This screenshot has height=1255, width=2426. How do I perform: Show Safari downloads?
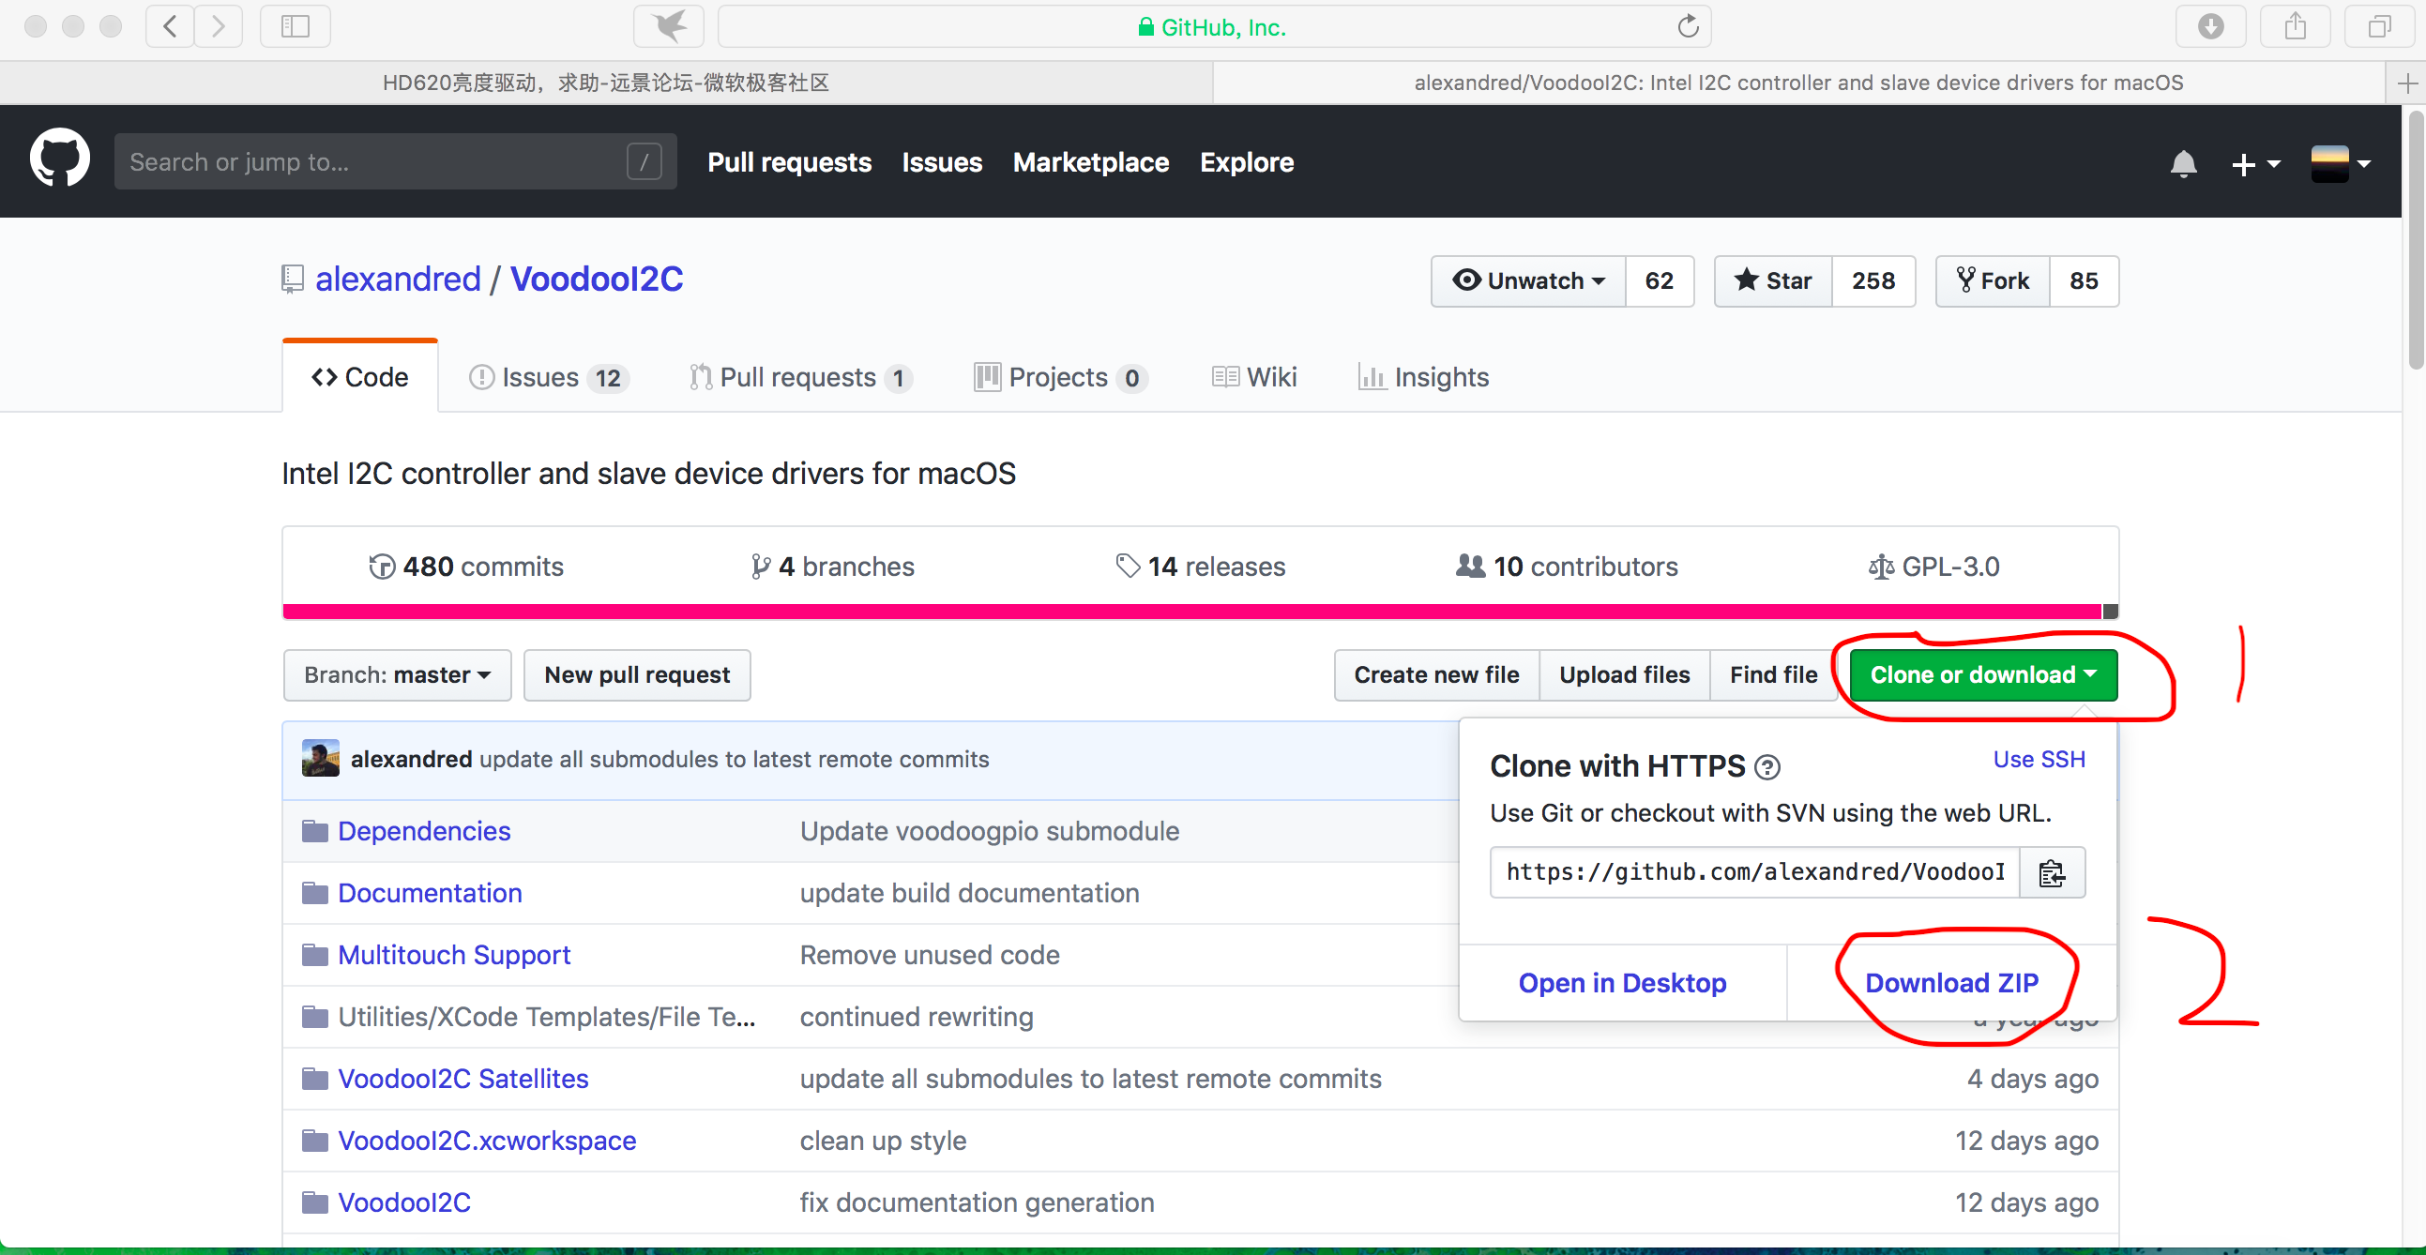point(2210,26)
